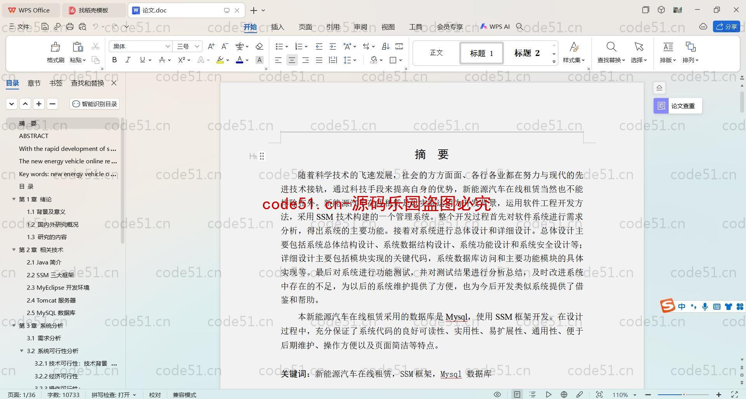Screen dimensions: 746x399
Task: Click the increase indent icon
Action: (333, 46)
